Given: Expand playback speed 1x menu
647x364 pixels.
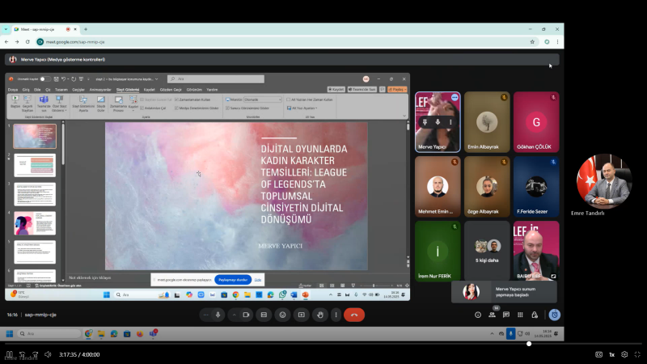Looking at the screenshot, I should 611,354.
